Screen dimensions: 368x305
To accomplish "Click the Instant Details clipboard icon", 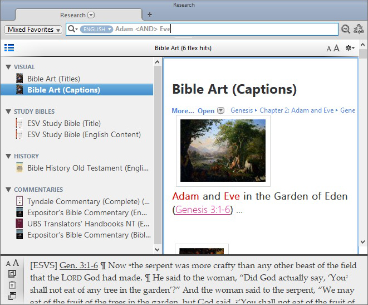I will pyautogui.click(x=12, y=285).
